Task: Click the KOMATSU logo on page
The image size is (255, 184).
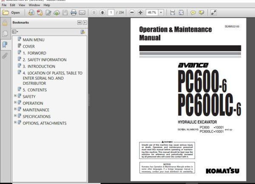Action: (222, 171)
